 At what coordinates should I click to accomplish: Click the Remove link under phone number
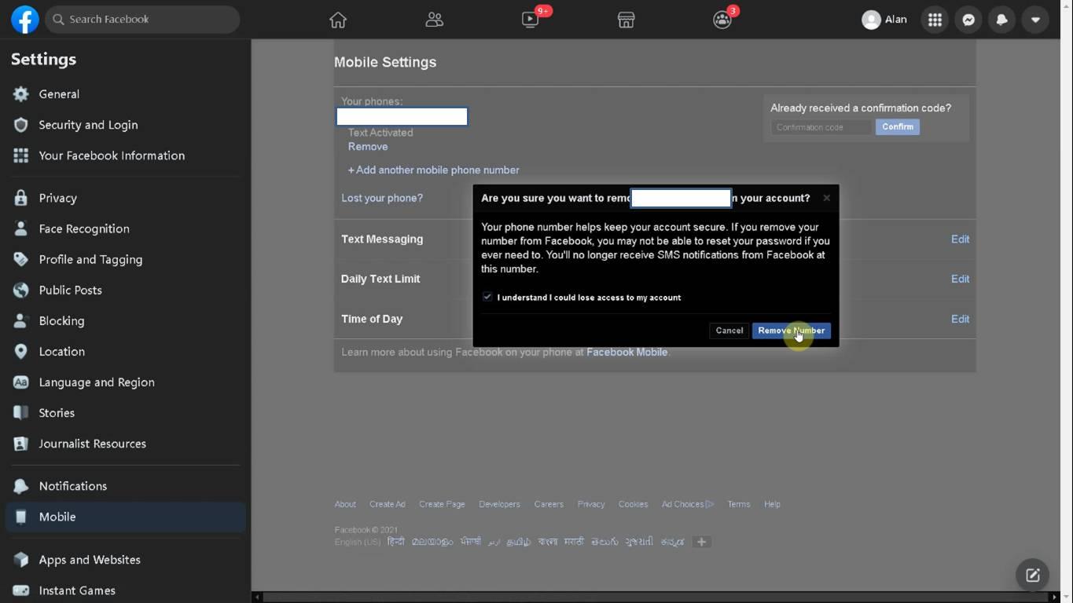pyautogui.click(x=368, y=147)
